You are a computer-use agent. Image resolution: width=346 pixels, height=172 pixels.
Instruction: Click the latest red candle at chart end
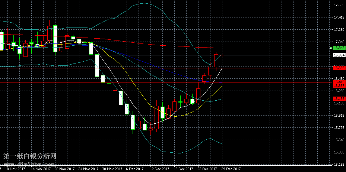pos(222,55)
